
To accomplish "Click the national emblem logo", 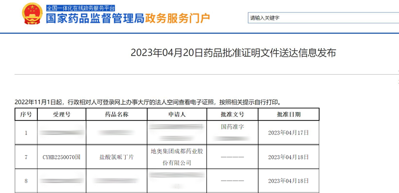I will pyautogui.click(x=32, y=13).
